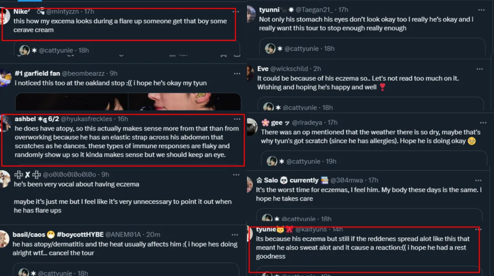Open the @Taegan21_ profile handle
The image size is (494, 276).
315,9
